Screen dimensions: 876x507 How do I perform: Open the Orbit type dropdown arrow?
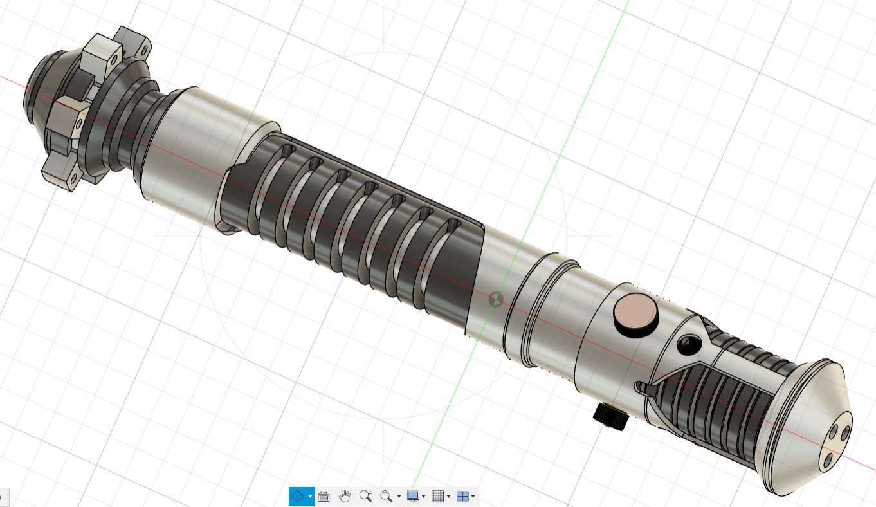311,497
